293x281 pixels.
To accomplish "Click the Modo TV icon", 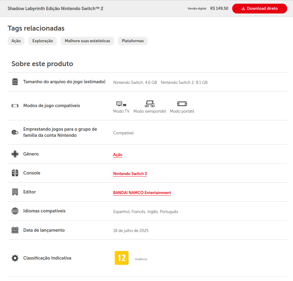I will 121,104.
